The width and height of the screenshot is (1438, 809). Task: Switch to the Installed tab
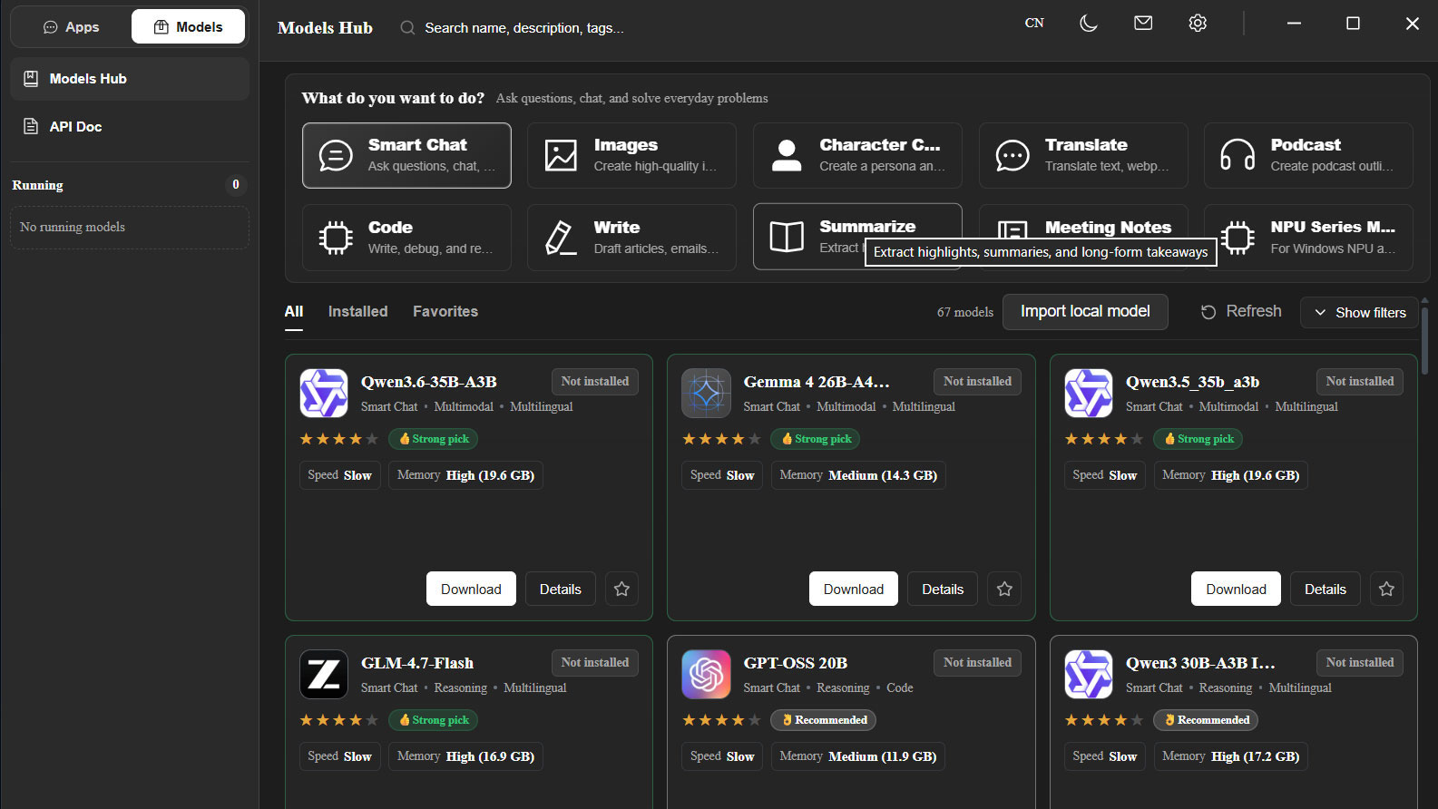pos(357,311)
